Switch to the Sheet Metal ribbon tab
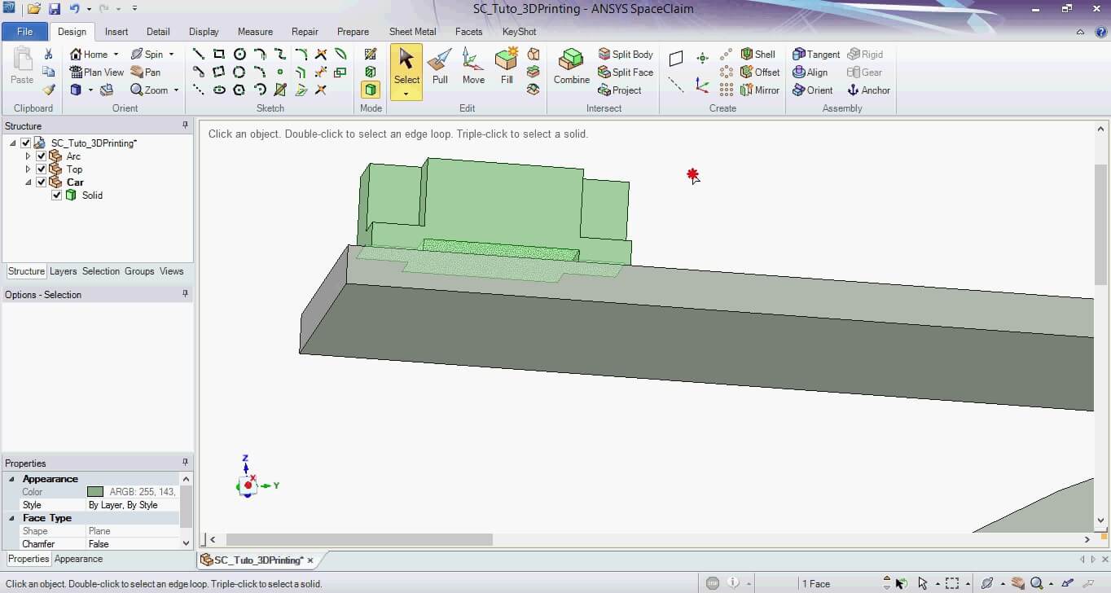Screen dimensions: 1111x593 coord(412,32)
